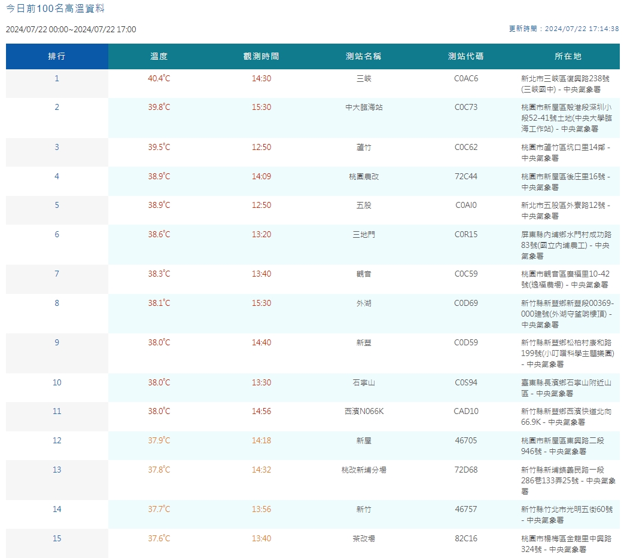Click the 所在地 column header
The width and height of the screenshot is (627, 558).
tap(568, 56)
